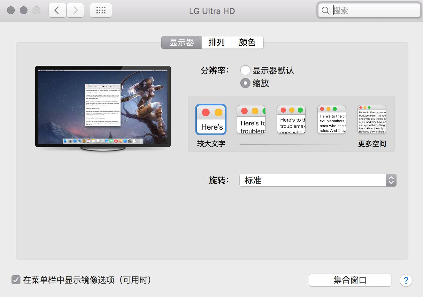
Task: Close the window with the red button
Action: pyautogui.click(x=11, y=10)
